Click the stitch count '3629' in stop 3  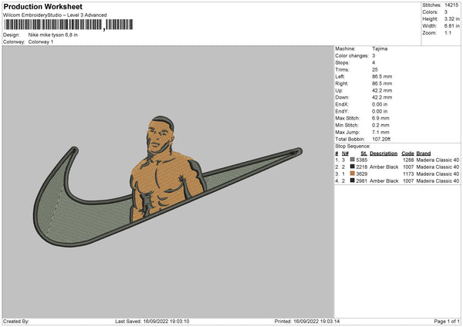(x=362, y=174)
